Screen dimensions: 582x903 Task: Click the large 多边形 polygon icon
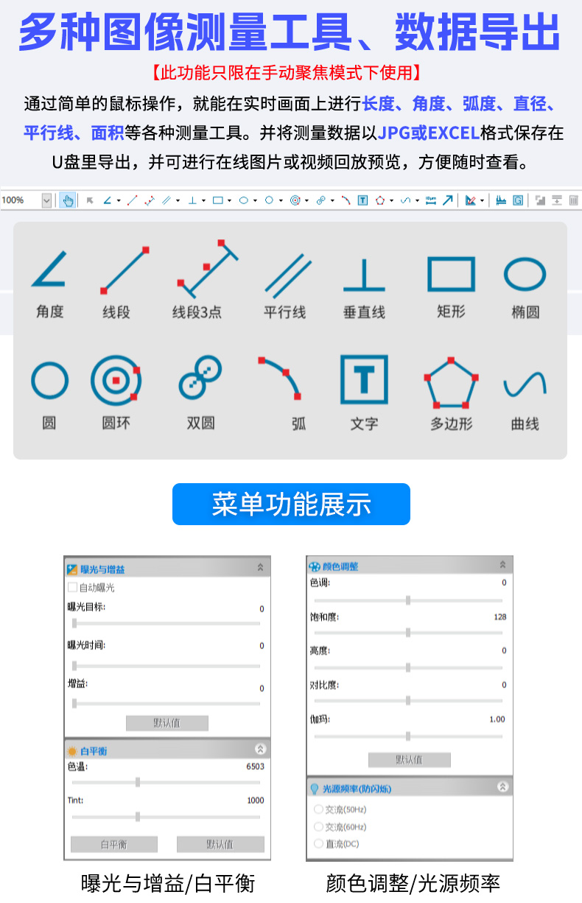click(452, 382)
